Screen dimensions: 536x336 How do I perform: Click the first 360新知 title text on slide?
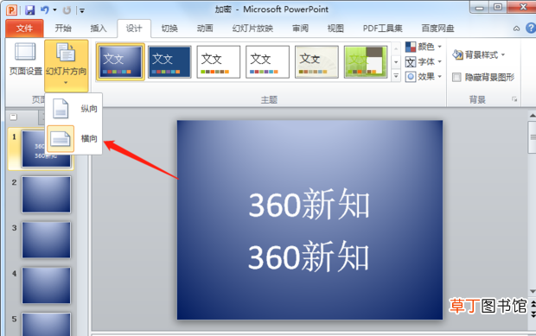309,205
